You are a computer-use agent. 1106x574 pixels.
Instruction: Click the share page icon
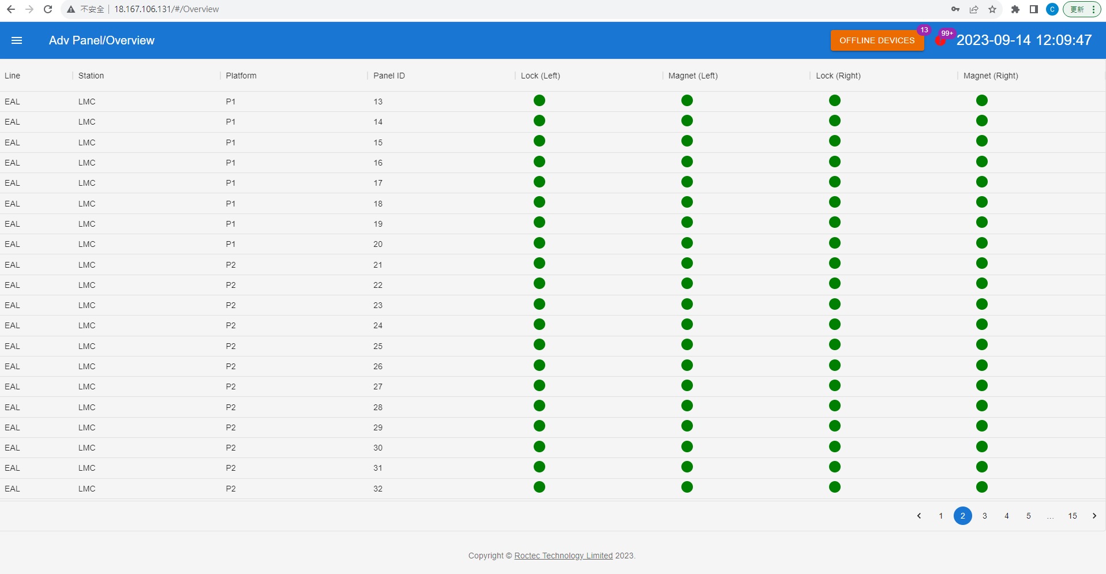[974, 9]
